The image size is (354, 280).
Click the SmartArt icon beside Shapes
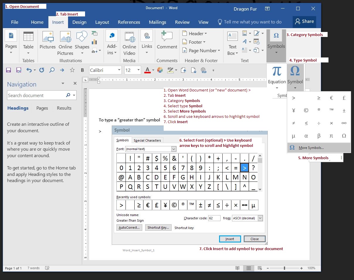94,33
